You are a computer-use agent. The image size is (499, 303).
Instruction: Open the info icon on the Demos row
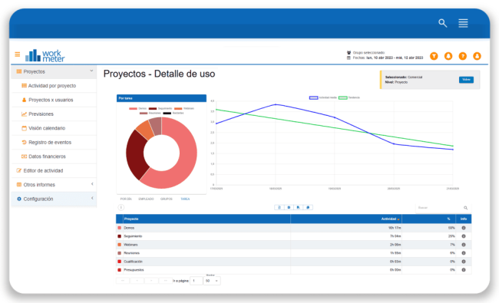point(464,228)
